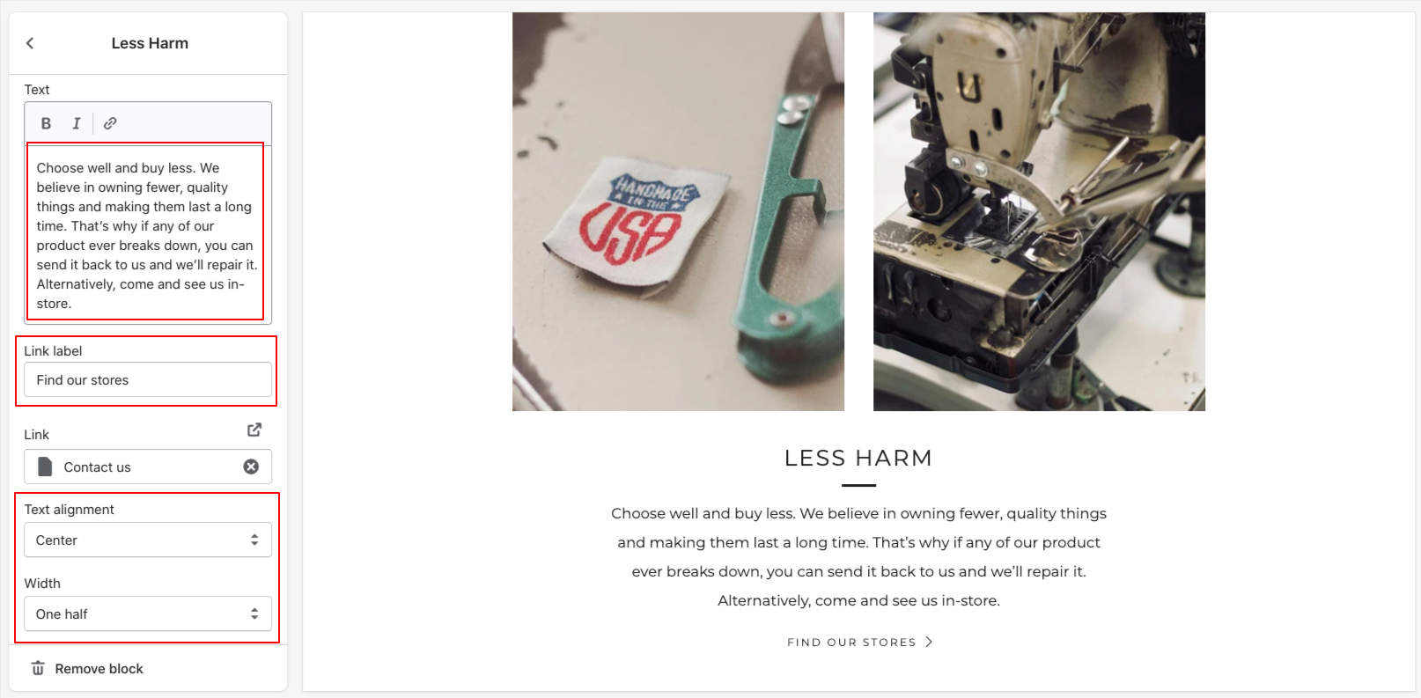Click the chevron arrow after Find Our Stores
This screenshot has width=1421, height=698.
click(928, 642)
